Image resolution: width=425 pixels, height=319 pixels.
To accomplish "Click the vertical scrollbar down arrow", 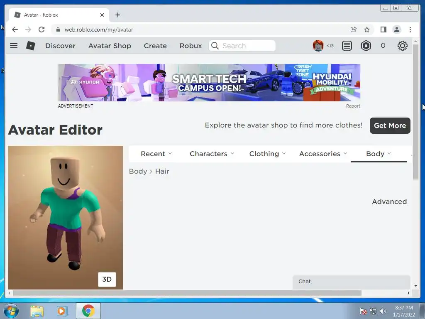I will 415,285.
